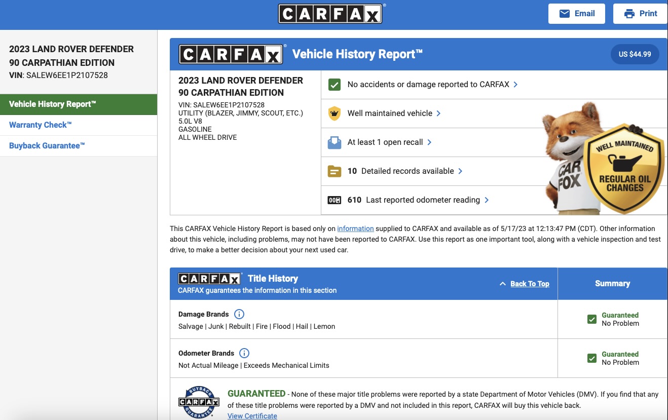Click GASOLINE fuel type text

pos(195,129)
